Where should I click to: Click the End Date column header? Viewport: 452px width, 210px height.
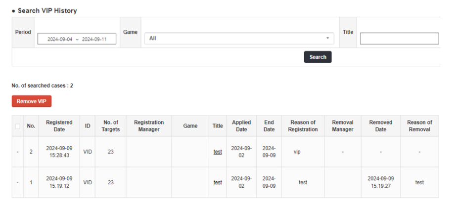pos(269,126)
